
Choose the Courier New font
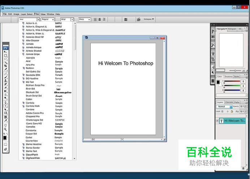click(32, 141)
